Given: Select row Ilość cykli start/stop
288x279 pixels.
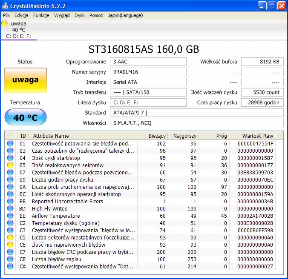Looking at the screenshot, I should click(x=141, y=158).
